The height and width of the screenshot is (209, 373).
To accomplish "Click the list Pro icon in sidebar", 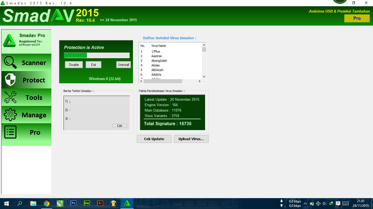I will (10, 132).
